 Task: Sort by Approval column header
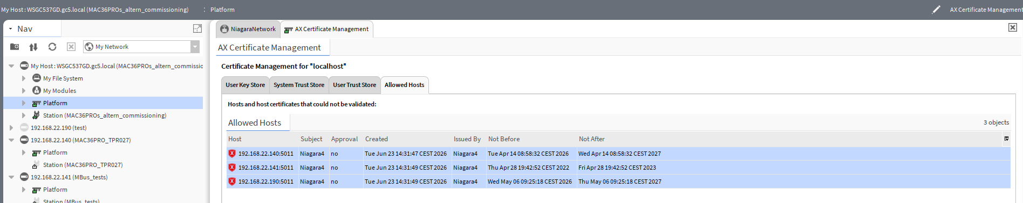pyautogui.click(x=344, y=139)
